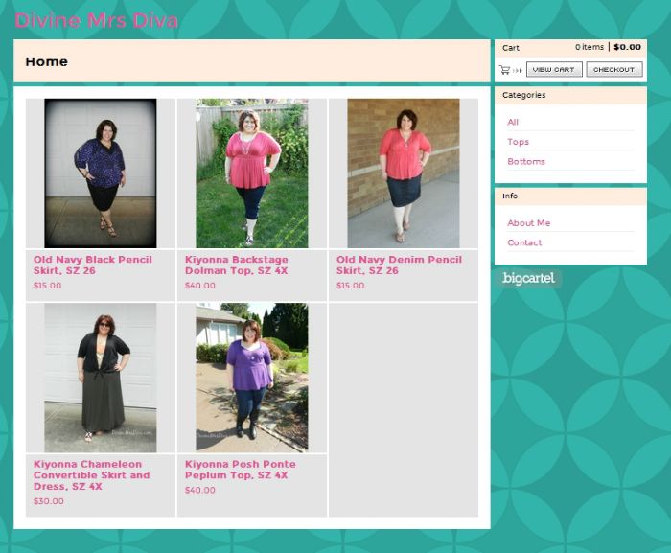Click the $30.00 price under the Chameleon skirt

[x=48, y=501]
